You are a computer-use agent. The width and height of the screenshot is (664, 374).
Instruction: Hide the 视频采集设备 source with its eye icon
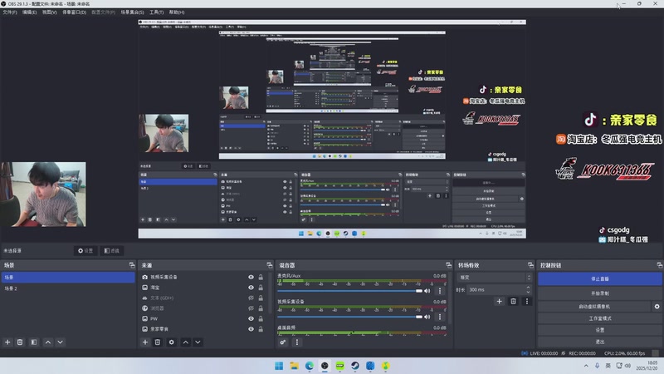251,277
